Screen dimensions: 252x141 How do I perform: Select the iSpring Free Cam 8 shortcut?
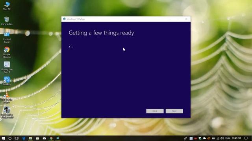click(x=7, y=67)
